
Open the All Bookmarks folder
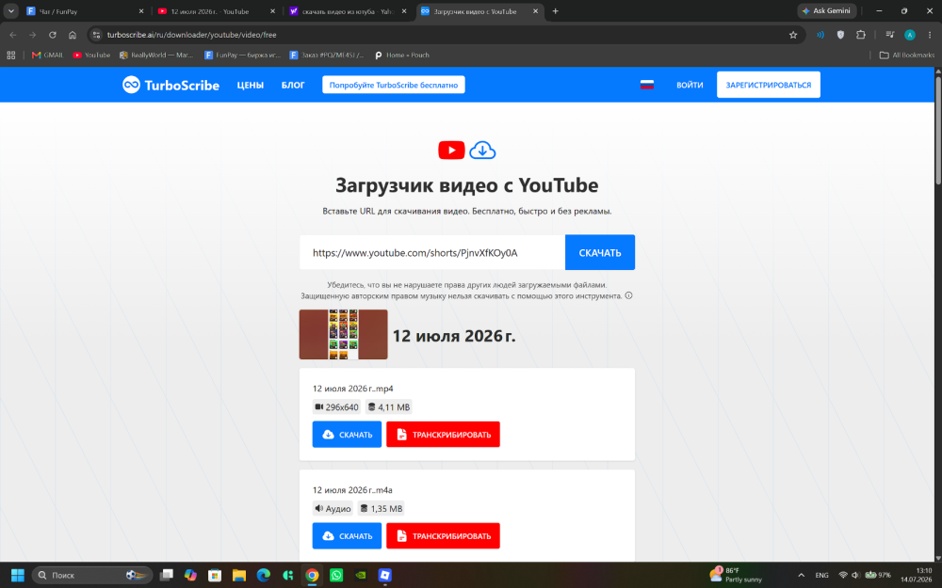click(x=906, y=55)
